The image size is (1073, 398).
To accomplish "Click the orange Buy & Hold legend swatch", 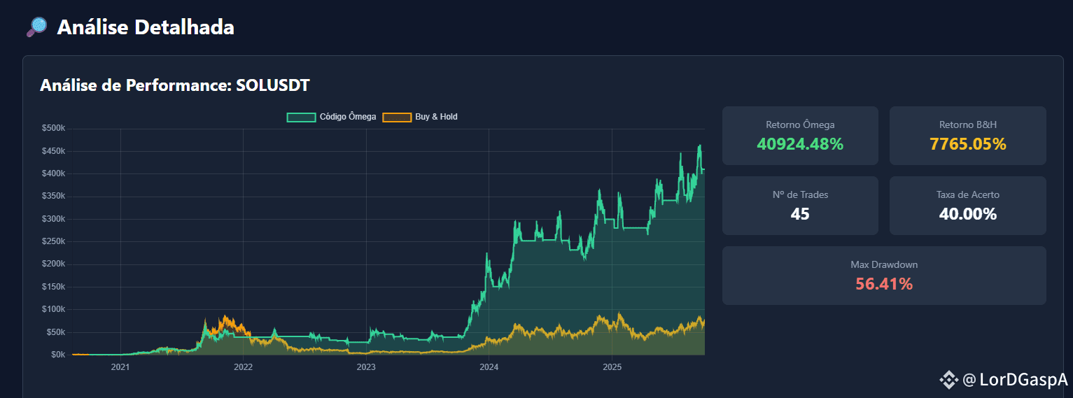I will 396,117.
